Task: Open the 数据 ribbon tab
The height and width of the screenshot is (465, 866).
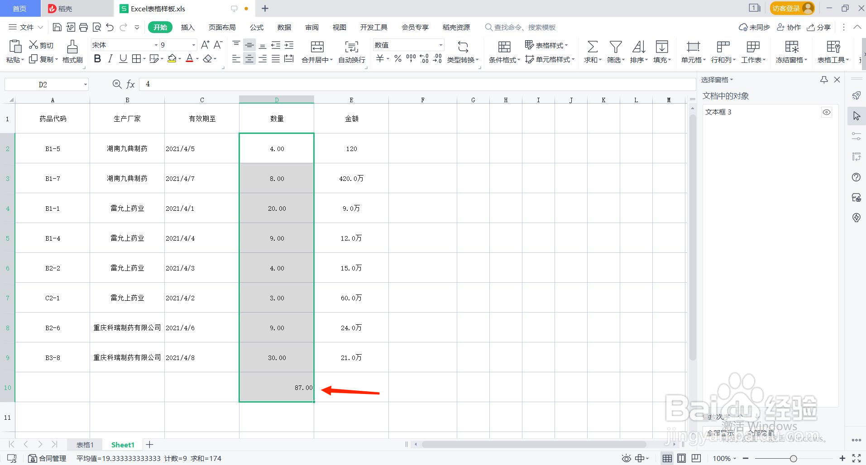Action: [284, 28]
